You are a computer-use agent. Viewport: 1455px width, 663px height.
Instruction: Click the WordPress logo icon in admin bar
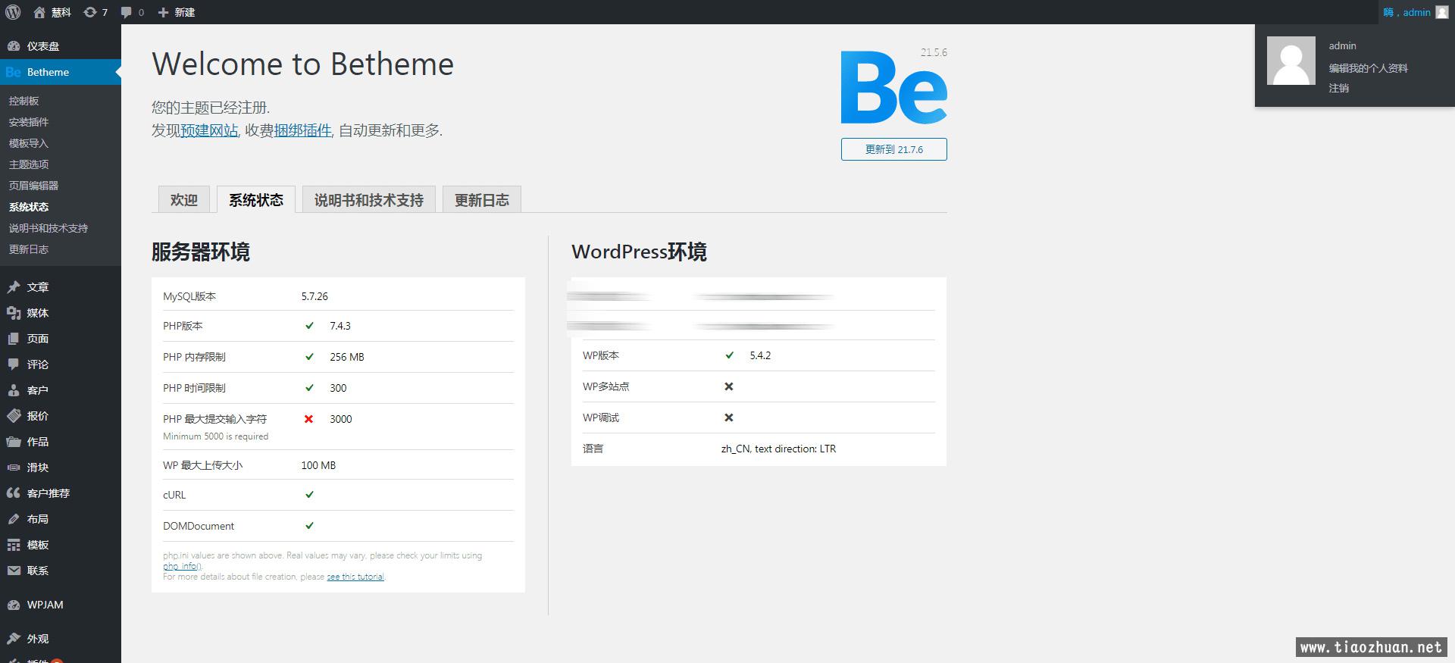13,12
